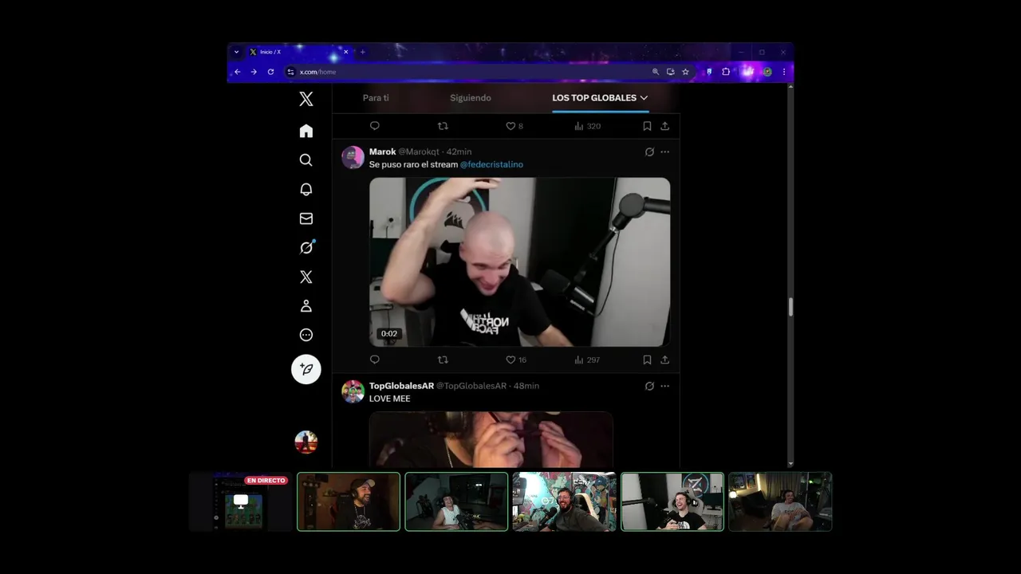Open TopGlobalesAR's profile name link
Image resolution: width=1021 pixels, height=574 pixels.
point(401,386)
